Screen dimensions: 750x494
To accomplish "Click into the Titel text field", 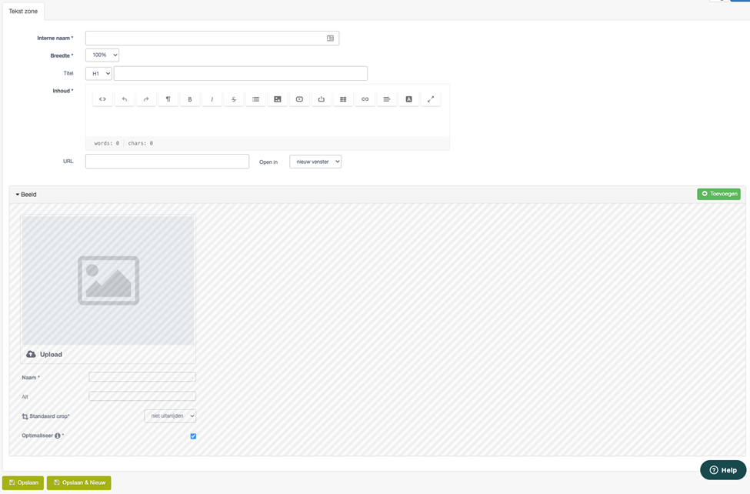I will pyautogui.click(x=241, y=73).
